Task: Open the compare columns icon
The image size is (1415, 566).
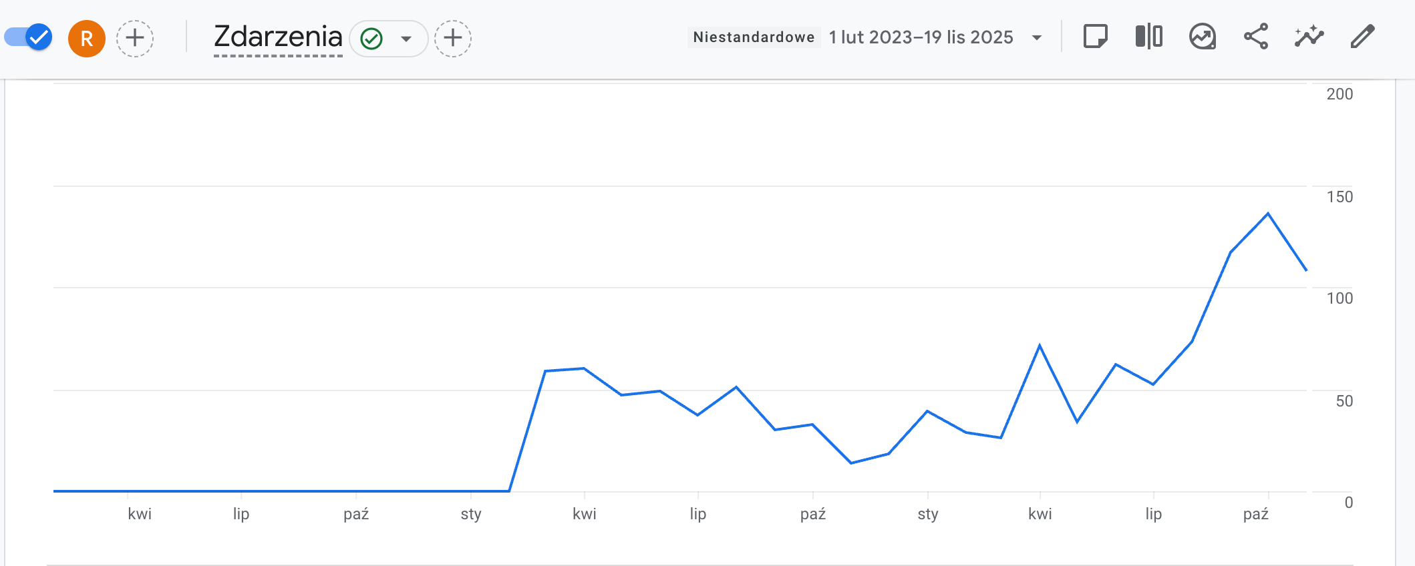Action: 1148,37
